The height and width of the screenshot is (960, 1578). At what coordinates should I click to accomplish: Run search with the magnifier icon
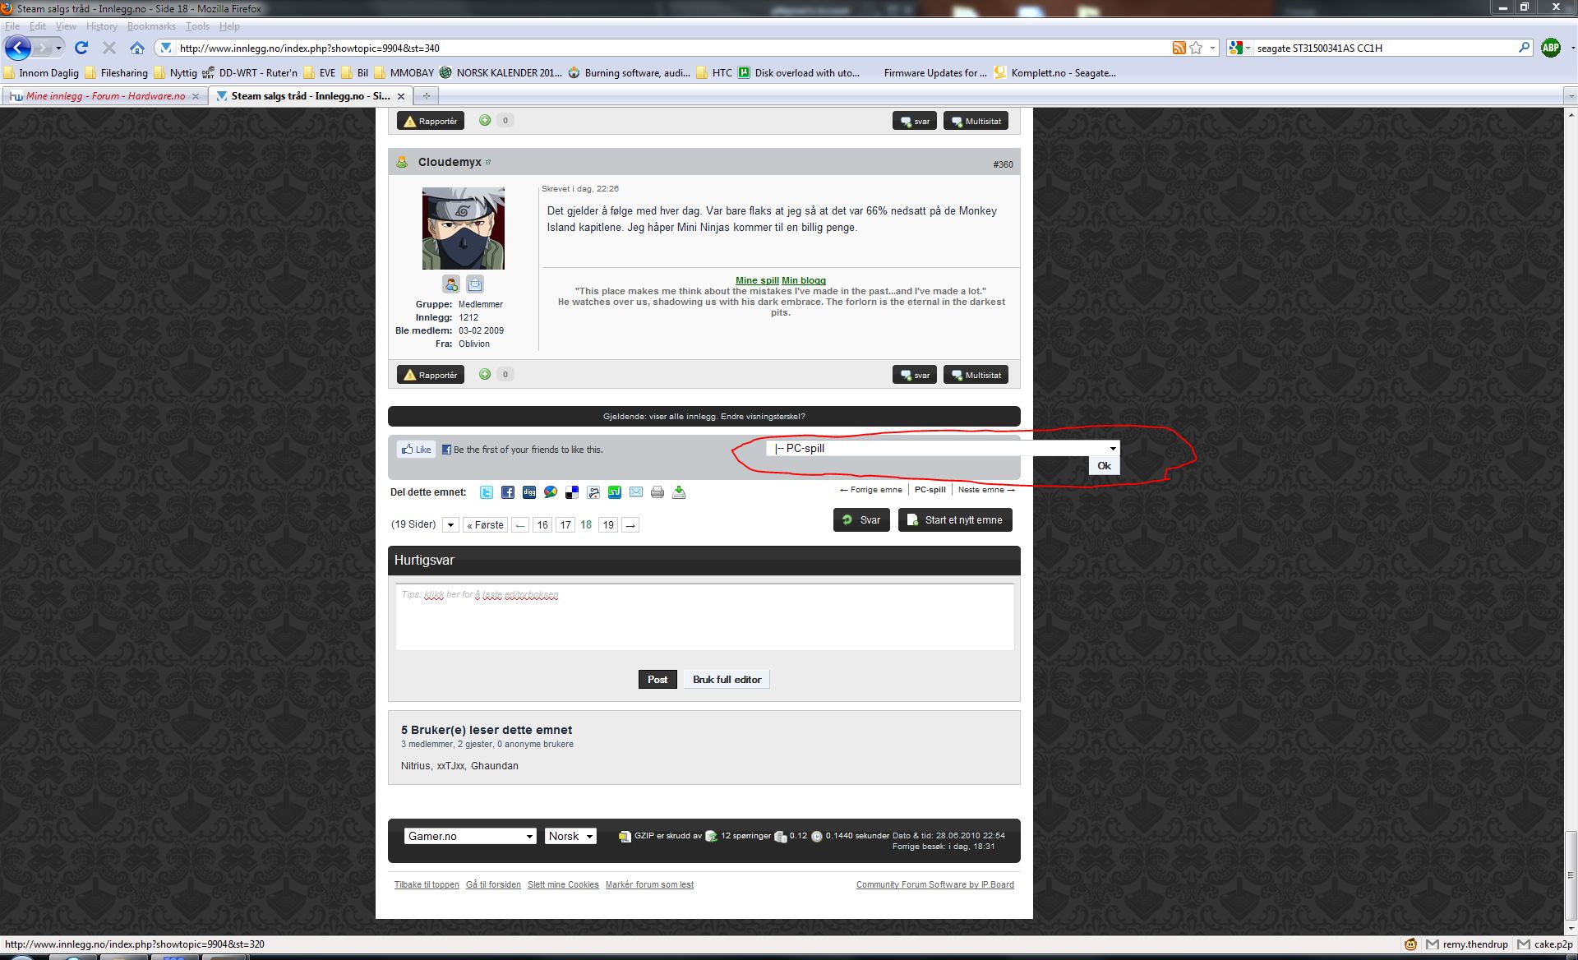pyautogui.click(x=1524, y=48)
